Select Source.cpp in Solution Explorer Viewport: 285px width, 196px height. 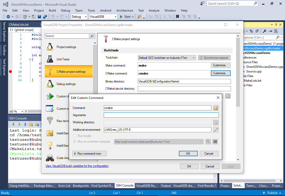[x=254, y=71]
